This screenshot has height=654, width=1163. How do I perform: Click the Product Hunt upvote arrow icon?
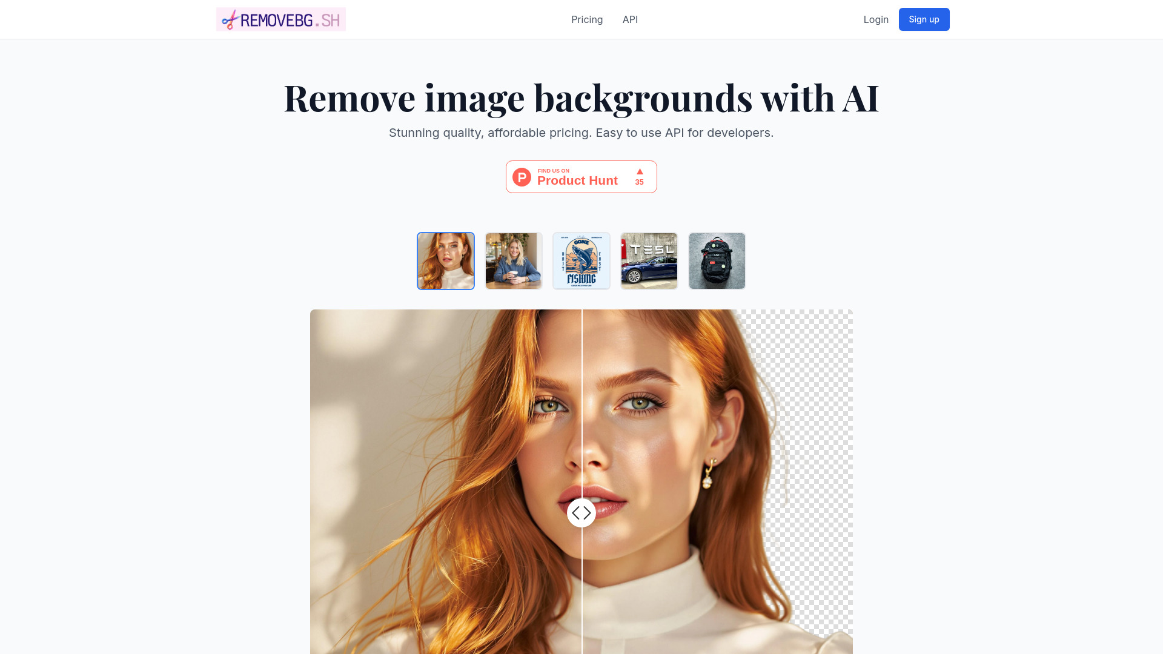639,172
